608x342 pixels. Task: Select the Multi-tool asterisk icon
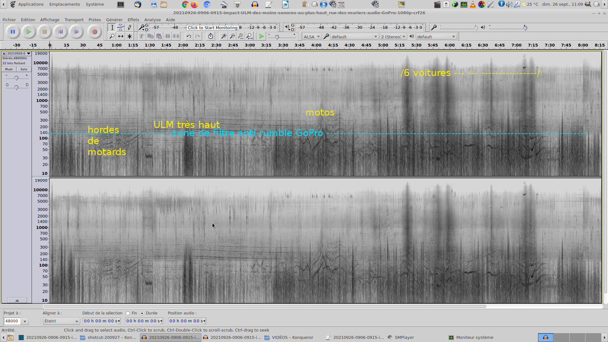point(130,36)
